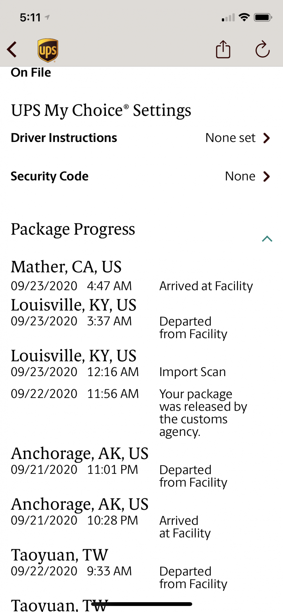The width and height of the screenshot is (283, 612).
Task: Collapse the Package Progress section
Action: (267, 239)
